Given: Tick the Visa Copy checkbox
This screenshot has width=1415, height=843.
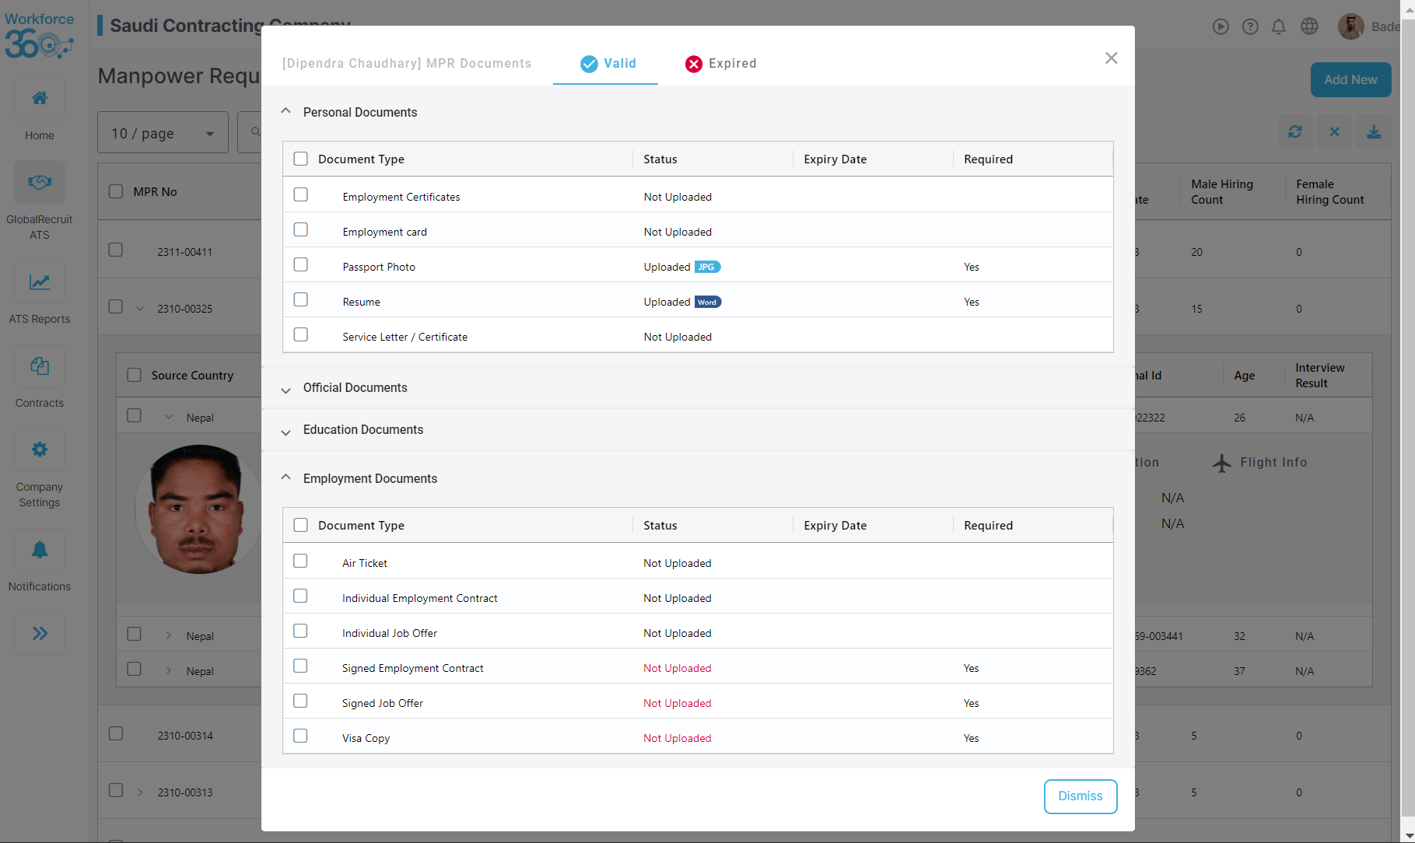Looking at the screenshot, I should pyautogui.click(x=301, y=736).
